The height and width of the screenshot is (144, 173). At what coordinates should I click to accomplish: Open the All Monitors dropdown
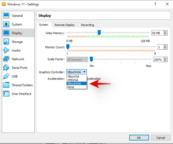tap(77, 60)
